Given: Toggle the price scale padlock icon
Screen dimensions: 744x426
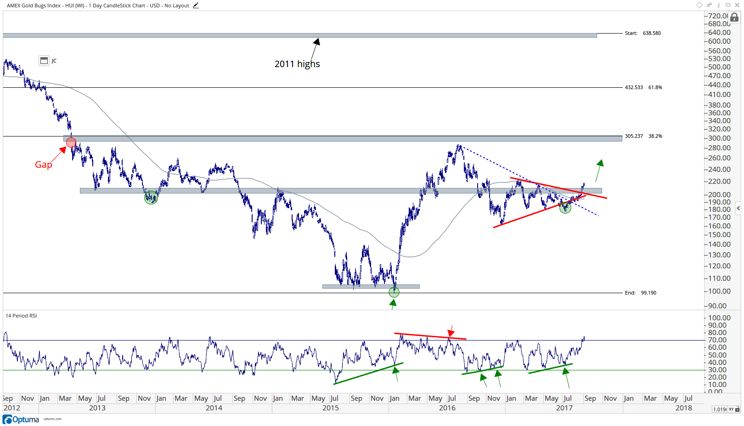Looking at the screenshot, I should click(734, 17).
